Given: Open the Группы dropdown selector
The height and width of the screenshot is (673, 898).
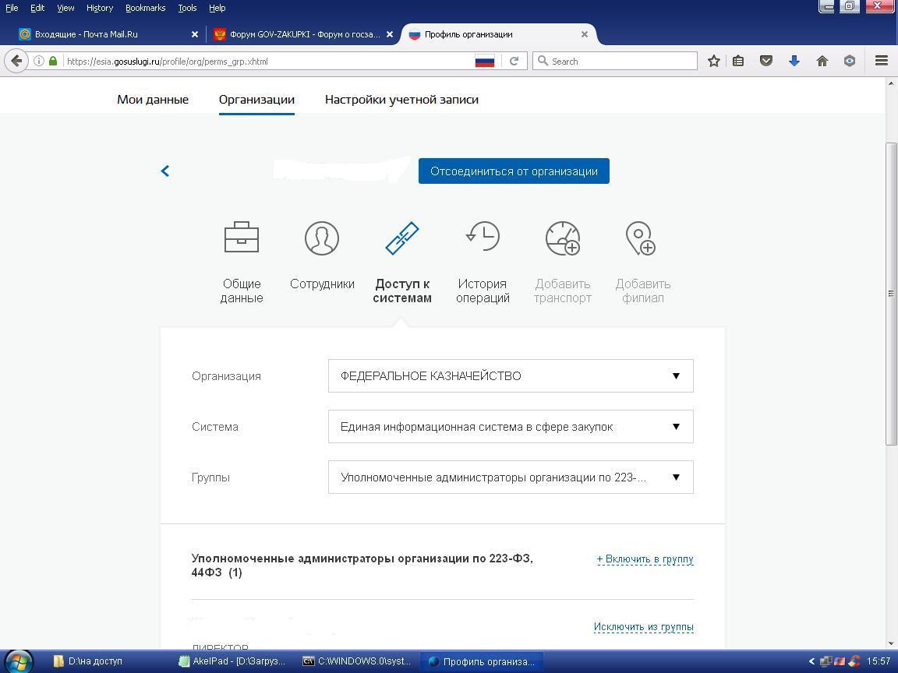Looking at the screenshot, I should pyautogui.click(x=511, y=477).
